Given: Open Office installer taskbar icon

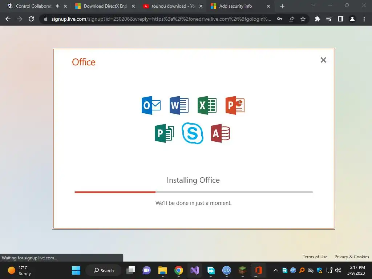Looking at the screenshot, I should click(258, 270).
